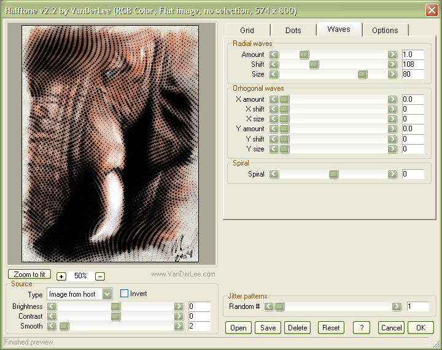Click the radial Amount value field
The width and height of the screenshot is (442, 350).
coord(413,55)
